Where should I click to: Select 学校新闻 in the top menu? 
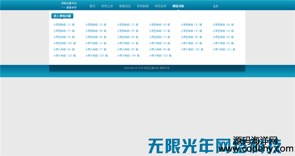click(x=143, y=6)
